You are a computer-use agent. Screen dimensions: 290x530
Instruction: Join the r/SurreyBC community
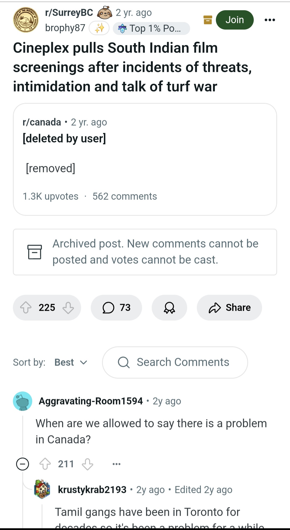pos(234,20)
